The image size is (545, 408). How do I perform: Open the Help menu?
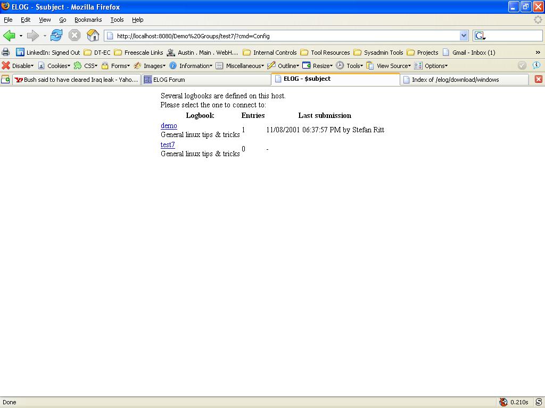pos(138,20)
